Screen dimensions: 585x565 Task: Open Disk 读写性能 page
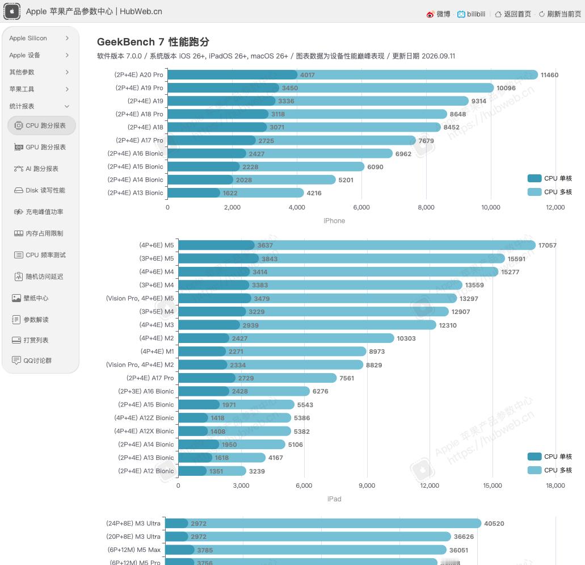tap(41, 190)
